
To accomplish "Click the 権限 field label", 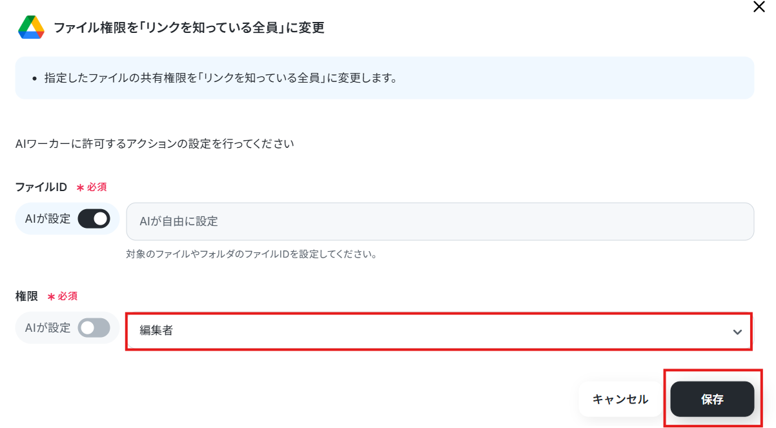I will point(27,296).
